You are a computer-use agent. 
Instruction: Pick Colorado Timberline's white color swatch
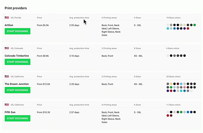(x=168, y=56)
